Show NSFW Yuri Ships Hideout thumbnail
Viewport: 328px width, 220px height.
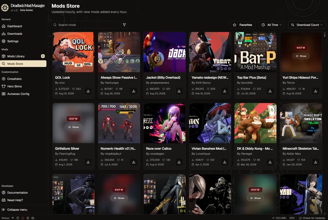coord(301,56)
